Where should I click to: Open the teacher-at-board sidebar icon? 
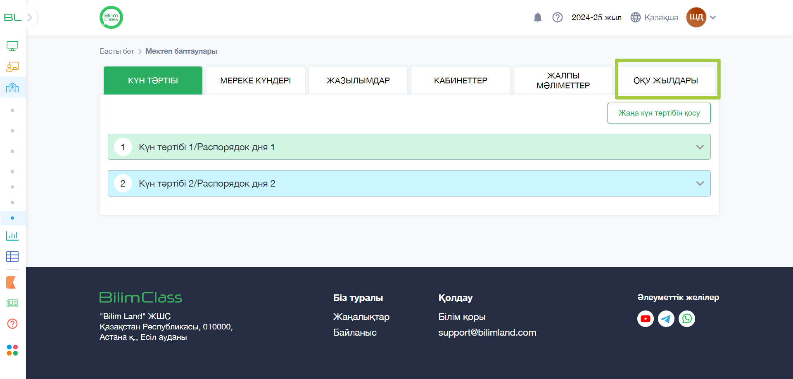[12, 66]
